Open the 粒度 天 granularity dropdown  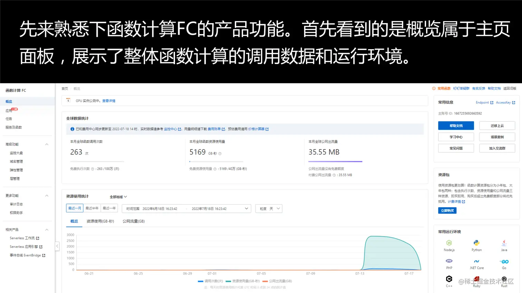tap(269, 208)
